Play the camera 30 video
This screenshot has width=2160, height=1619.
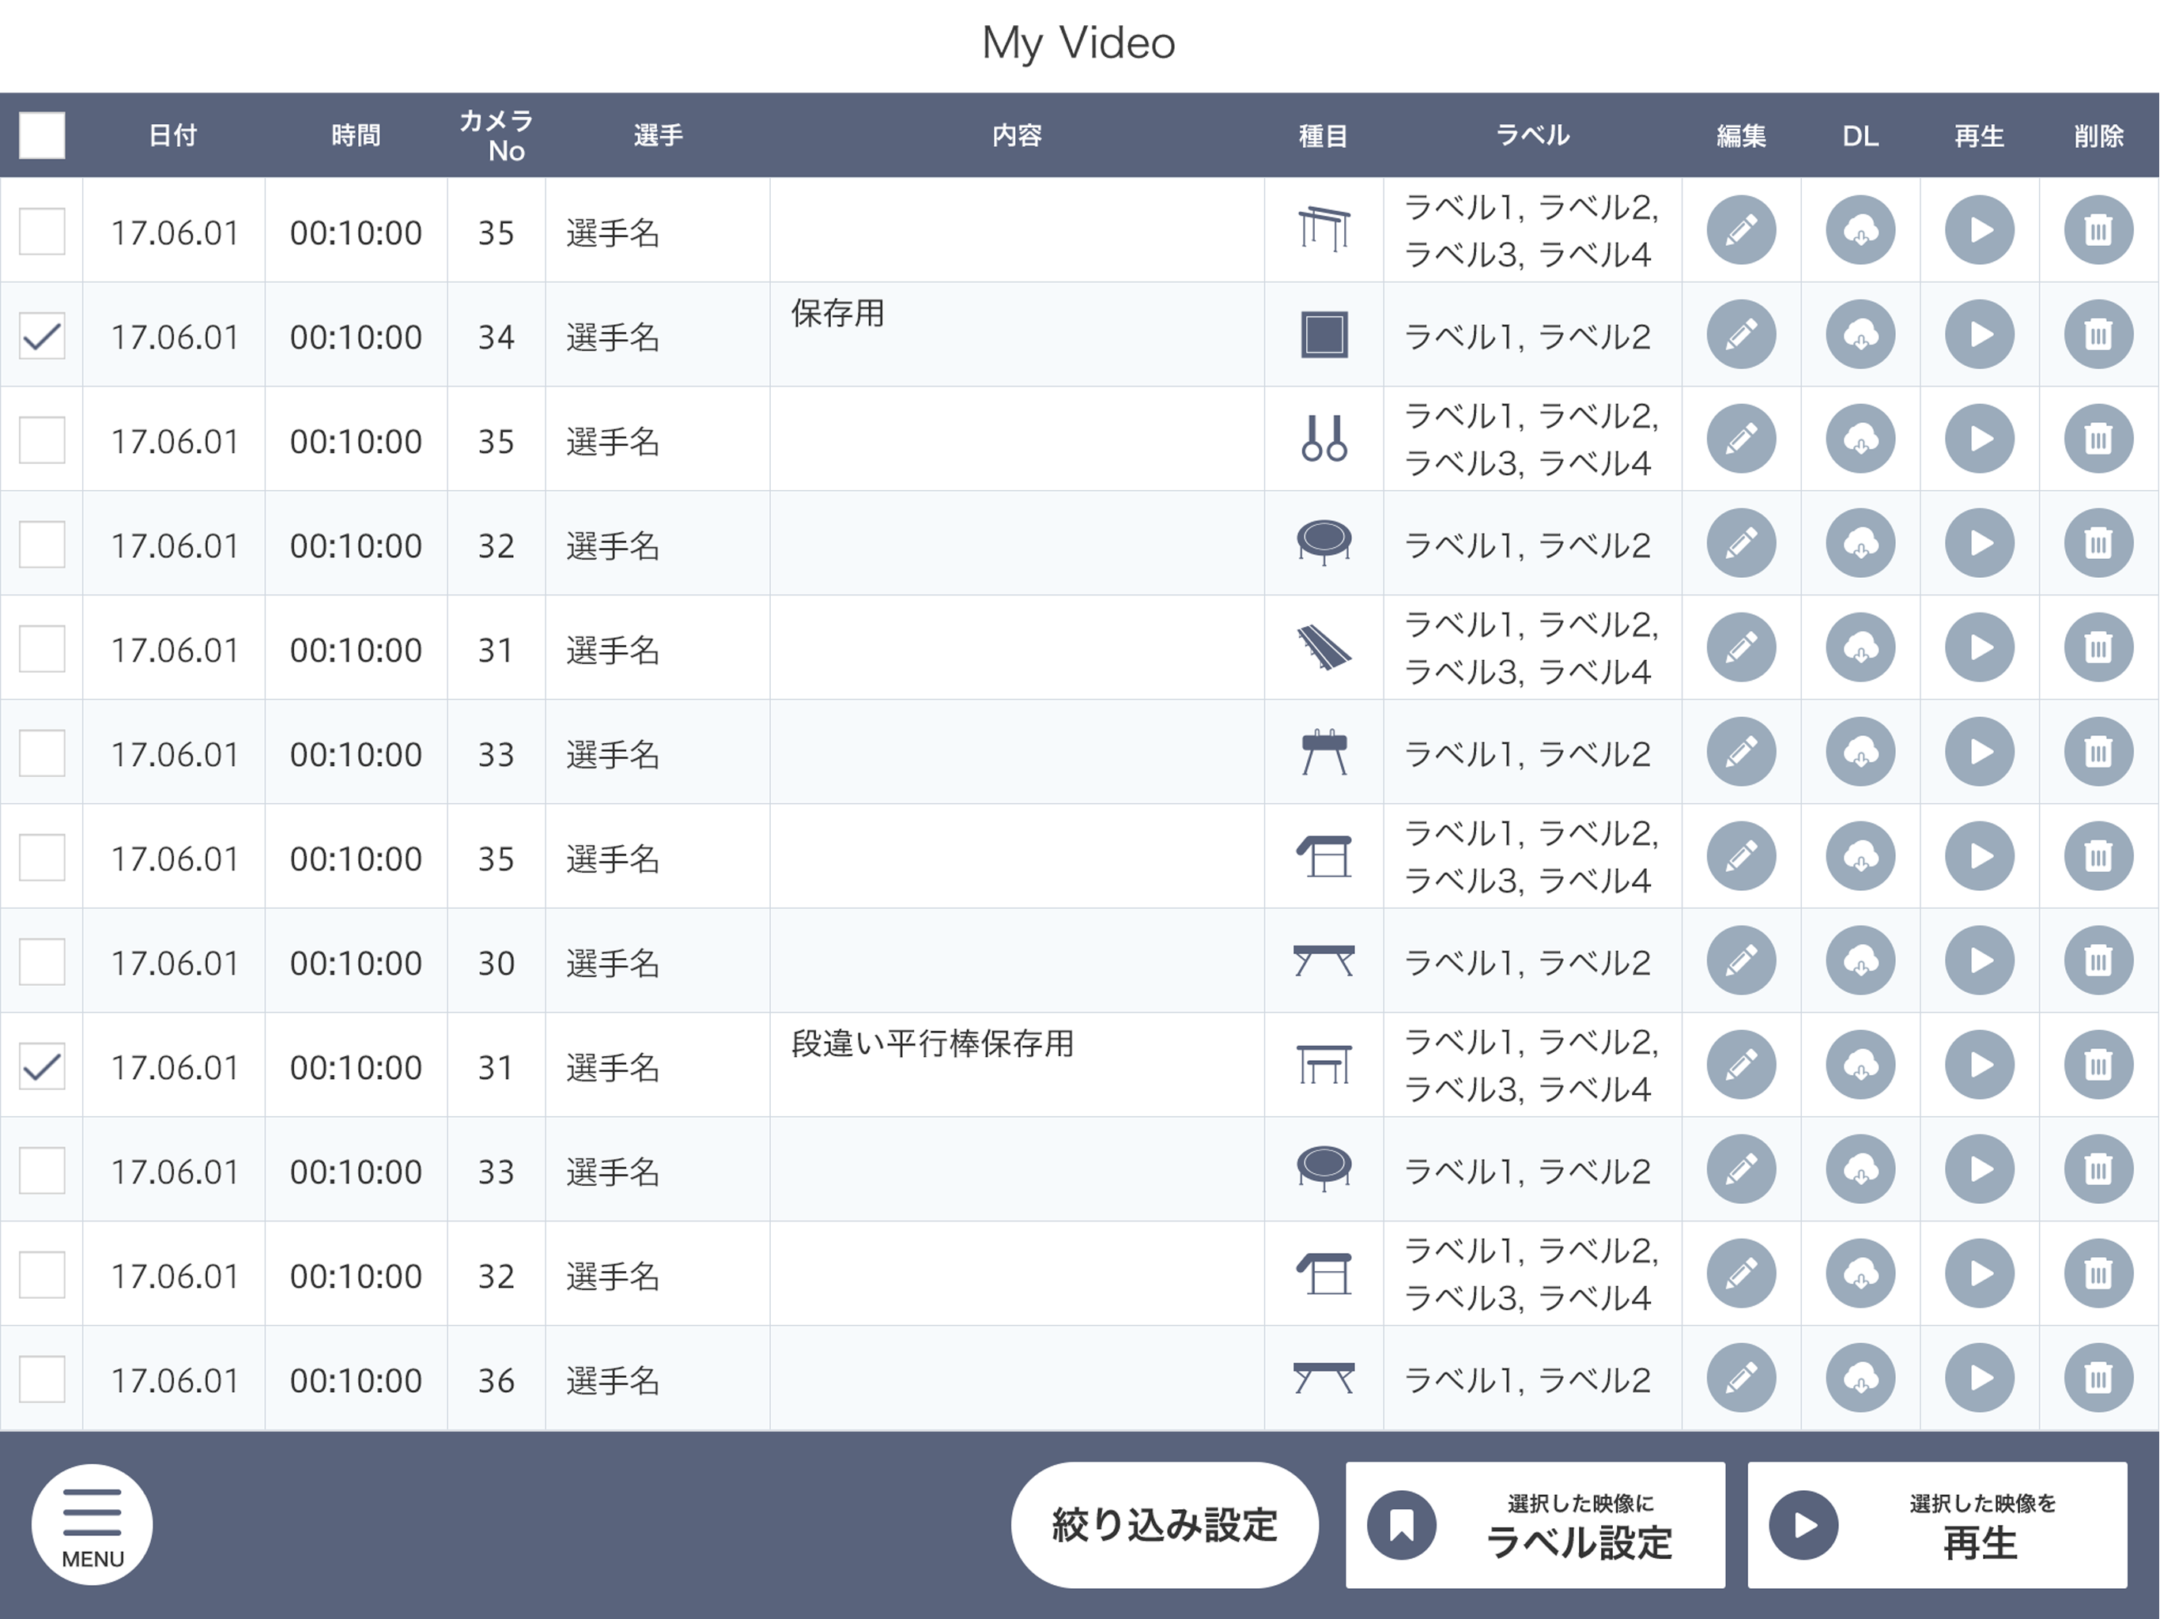(x=1980, y=960)
